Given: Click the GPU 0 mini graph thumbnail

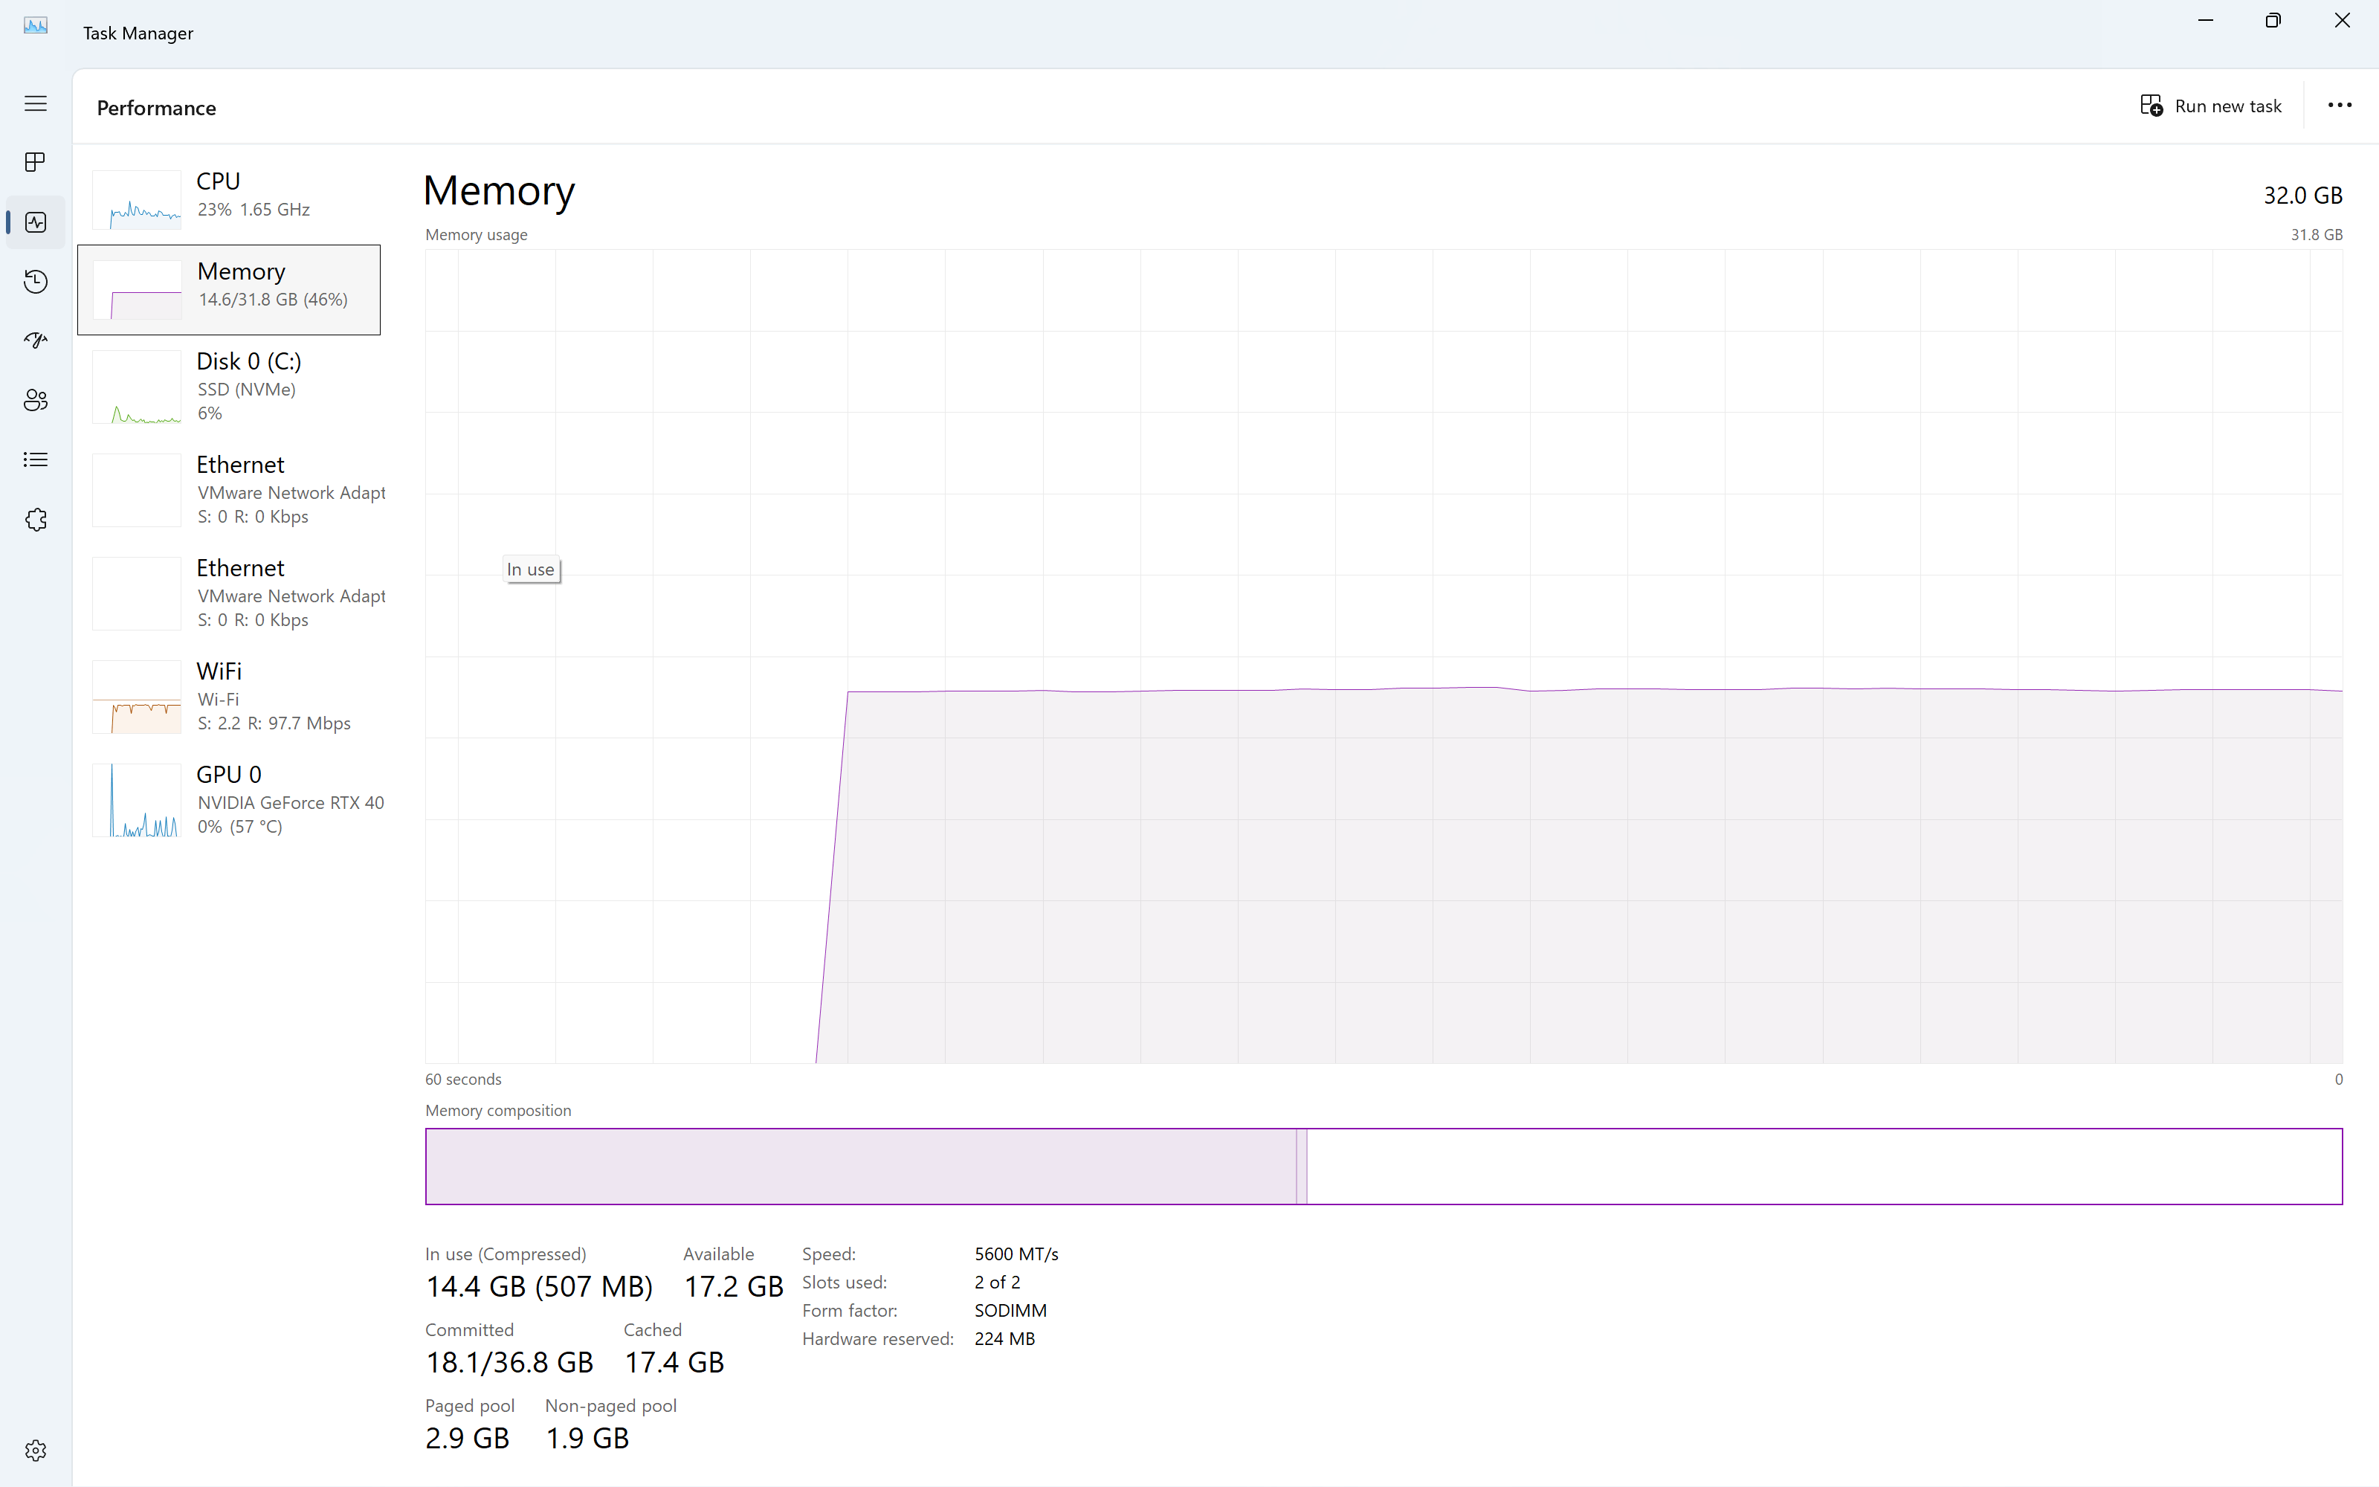Looking at the screenshot, I should click(x=137, y=801).
